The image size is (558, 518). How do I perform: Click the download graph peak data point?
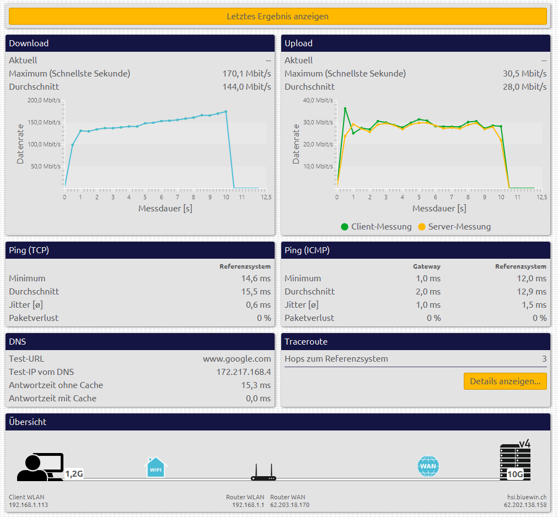click(226, 112)
